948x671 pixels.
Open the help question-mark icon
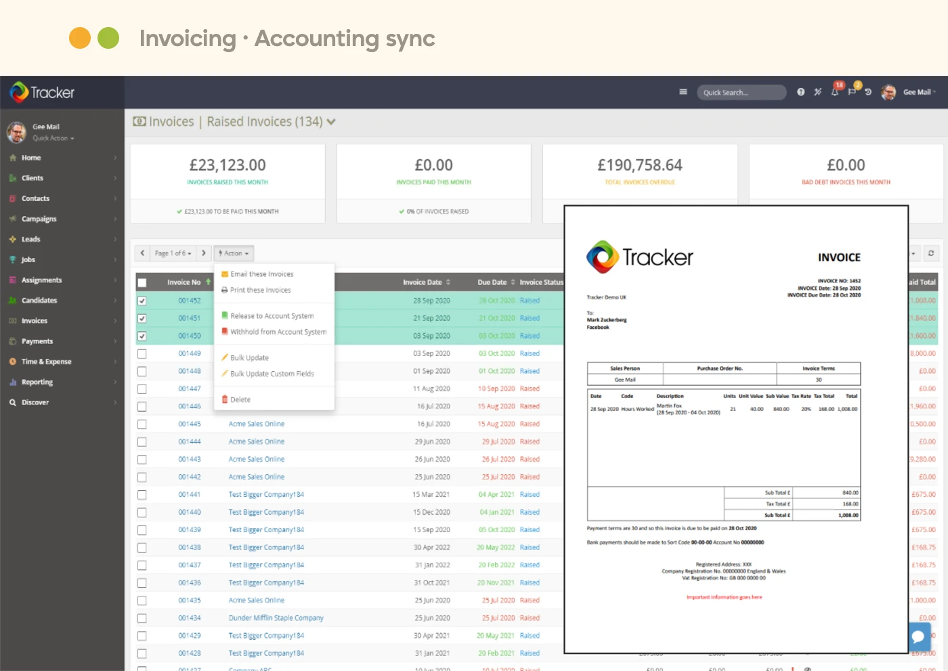tap(801, 92)
